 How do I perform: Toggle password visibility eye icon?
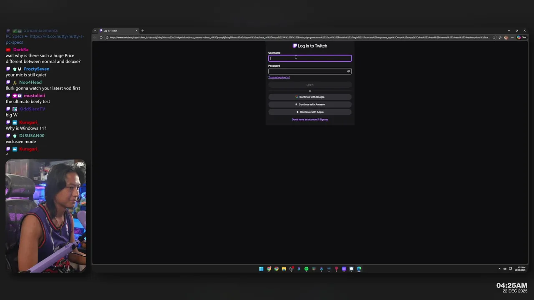click(349, 71)
